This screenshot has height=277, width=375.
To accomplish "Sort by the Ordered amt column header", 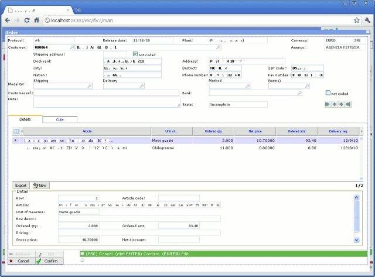I will [296, 131].
